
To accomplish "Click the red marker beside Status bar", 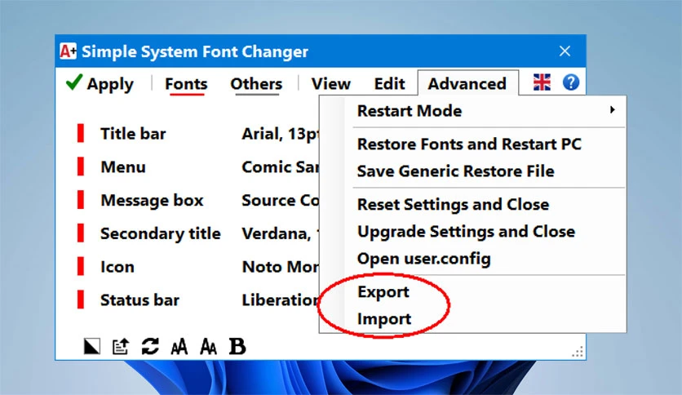I will (81, 300).
